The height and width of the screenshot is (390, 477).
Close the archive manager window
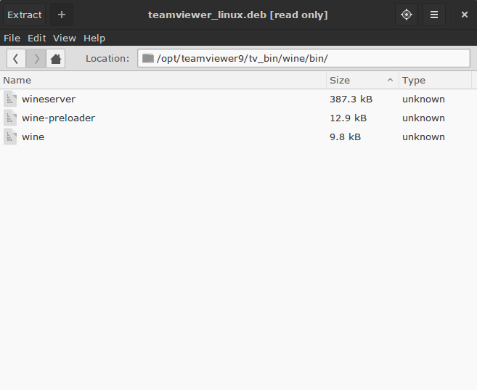tap(464, 15)
